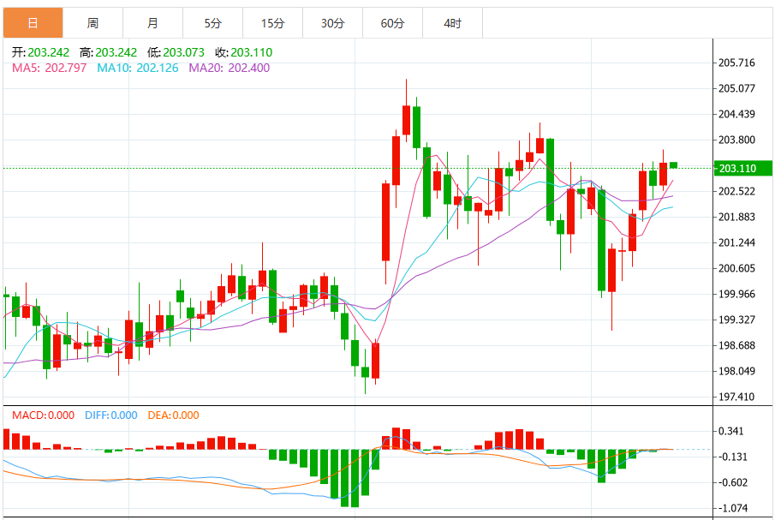Open the 4时 interval tab
The height and width of the screenshot is (520, 781).
point(453,23)
